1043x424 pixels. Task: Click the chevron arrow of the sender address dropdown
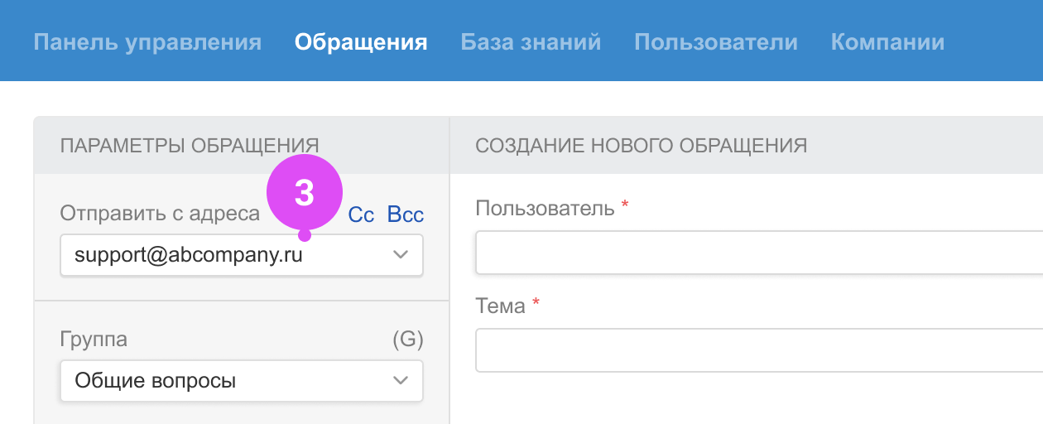(x=401, y=255)
